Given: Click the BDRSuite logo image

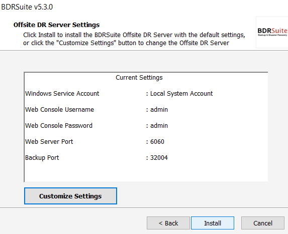Looking at the screenshot, I should click(272, 32).
